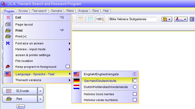
Task: Open screen & printer settings entry
Action: coord(42,55)
